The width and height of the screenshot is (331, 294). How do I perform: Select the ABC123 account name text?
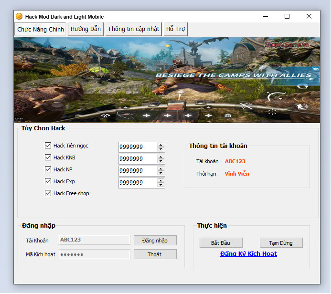[235, 161]
